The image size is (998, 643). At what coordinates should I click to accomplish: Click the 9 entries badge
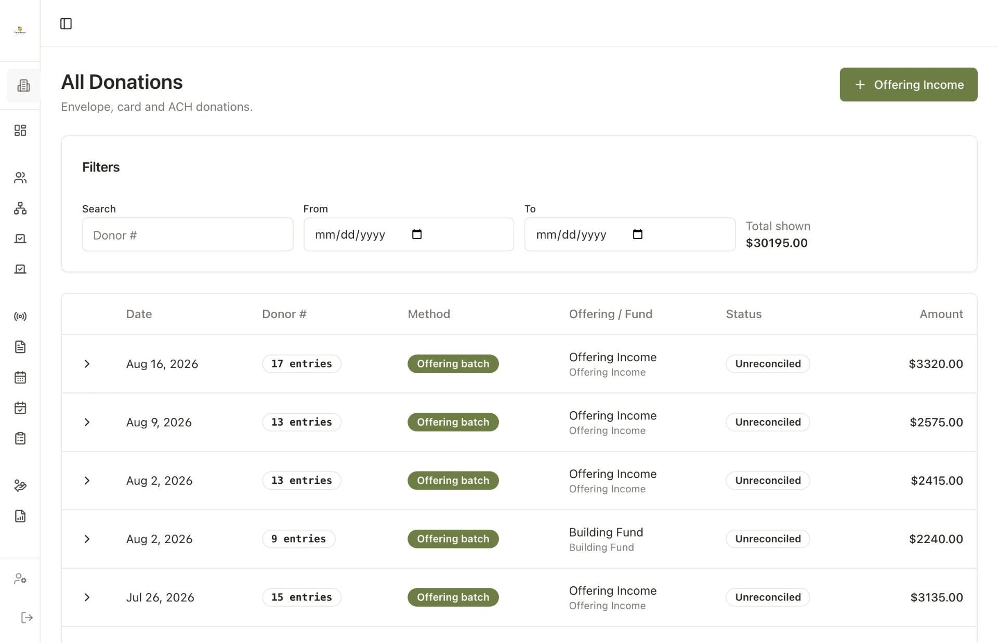[x=298, y=539]
